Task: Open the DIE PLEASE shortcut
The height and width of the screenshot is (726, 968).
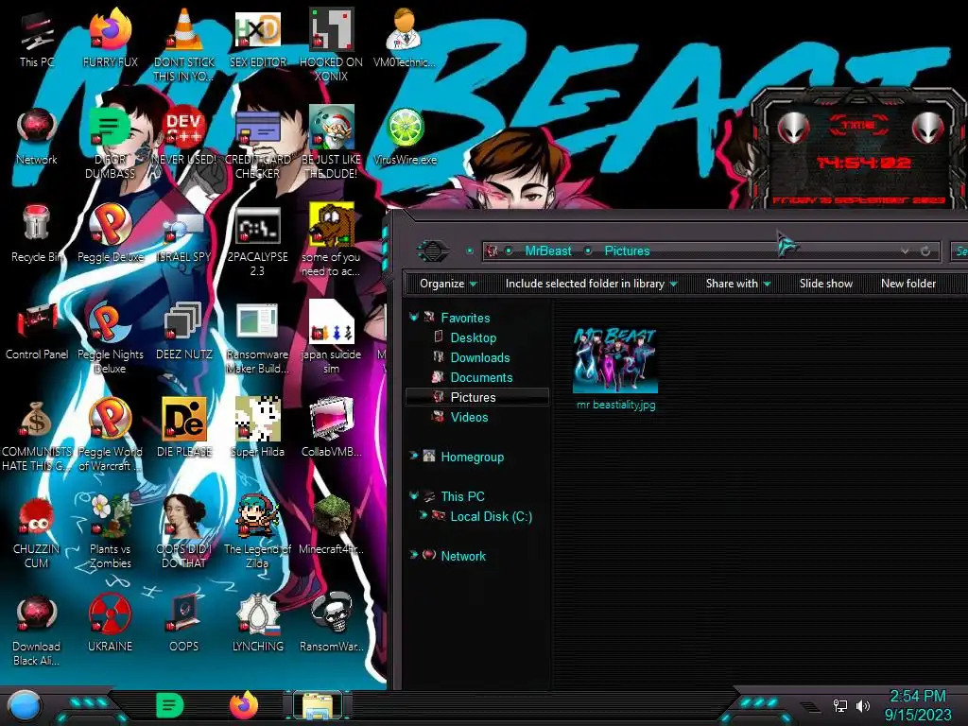Action: coord(184,427)
